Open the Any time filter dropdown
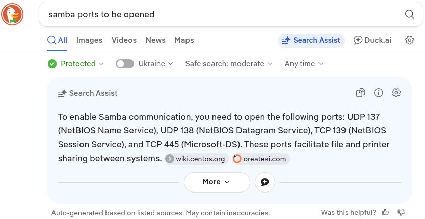 point(304,64)
